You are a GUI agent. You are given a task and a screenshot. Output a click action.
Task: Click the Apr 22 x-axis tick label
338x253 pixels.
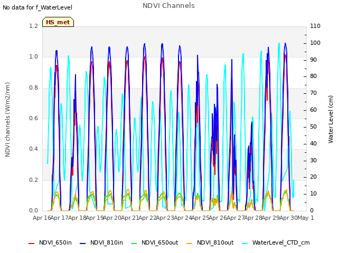click(147, 218)
